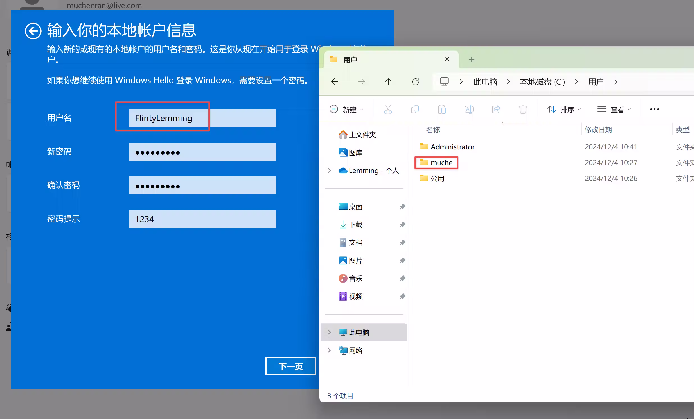
Task: Open the 排序 sort dropdown
Action: pos(564,110)
